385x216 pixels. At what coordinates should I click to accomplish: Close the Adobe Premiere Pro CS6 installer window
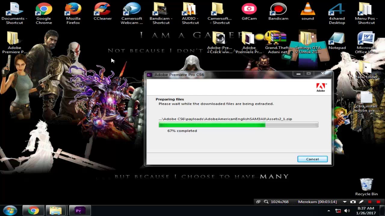click(x=323, y=74)
